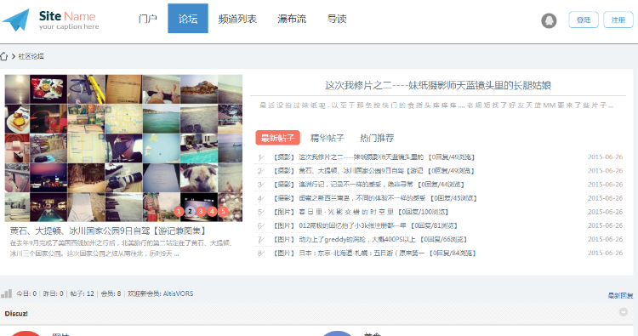Click the home breadcrumb icon
Screen dimensions: 638x336
[3, 56]
